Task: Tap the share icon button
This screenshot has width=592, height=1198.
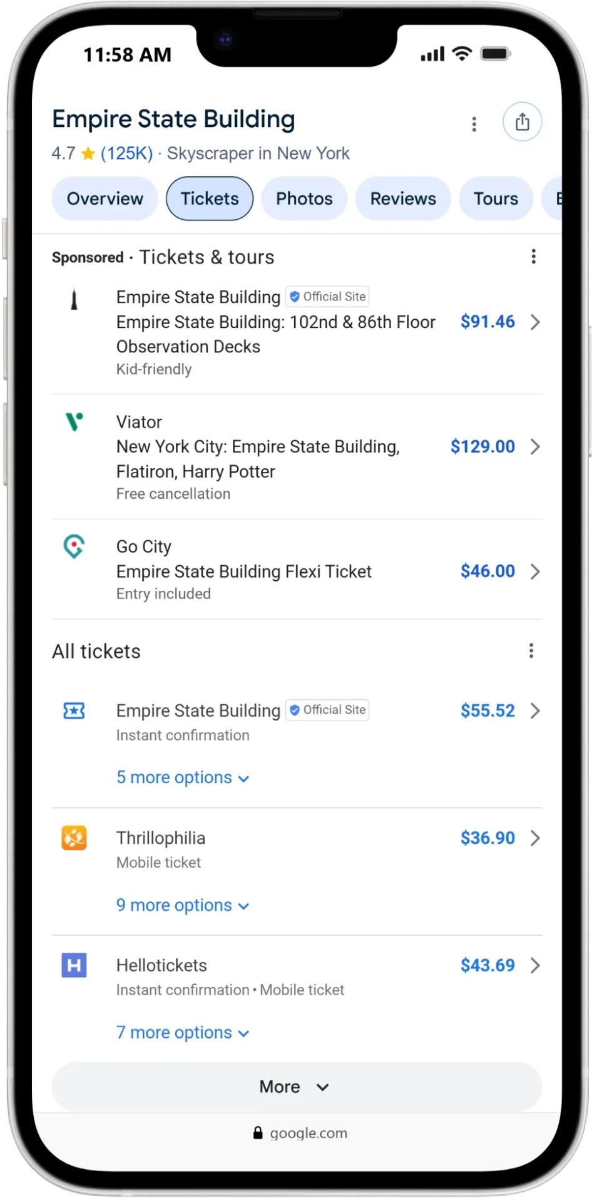Action: coord(522,121)
